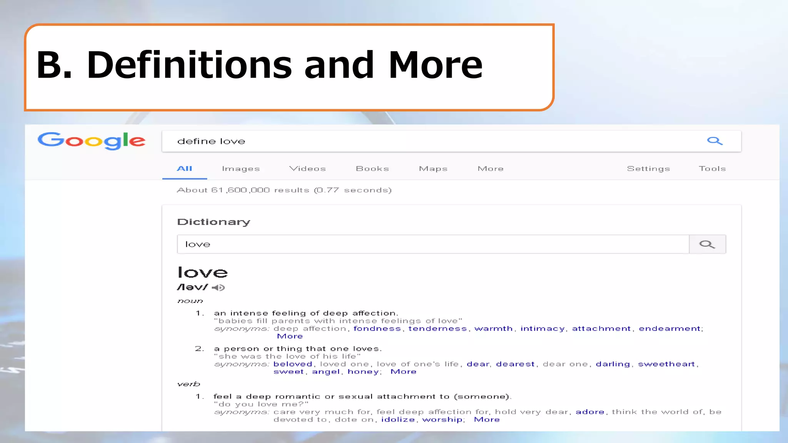788x443 pixels.
Task: Click the large 'love' headword
Action: tap(203, 272)
